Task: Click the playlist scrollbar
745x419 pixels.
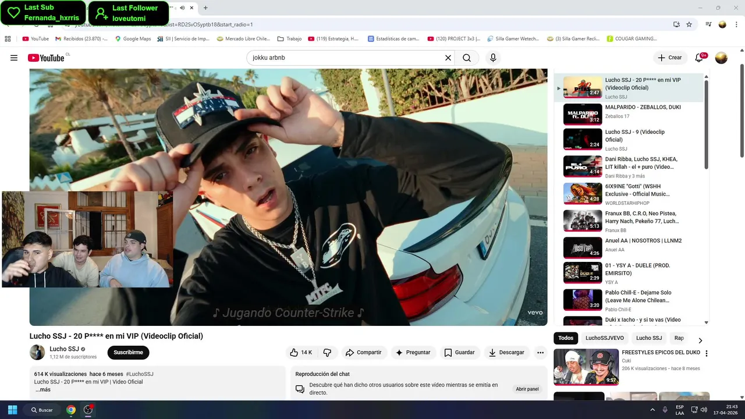Action: 707,125
